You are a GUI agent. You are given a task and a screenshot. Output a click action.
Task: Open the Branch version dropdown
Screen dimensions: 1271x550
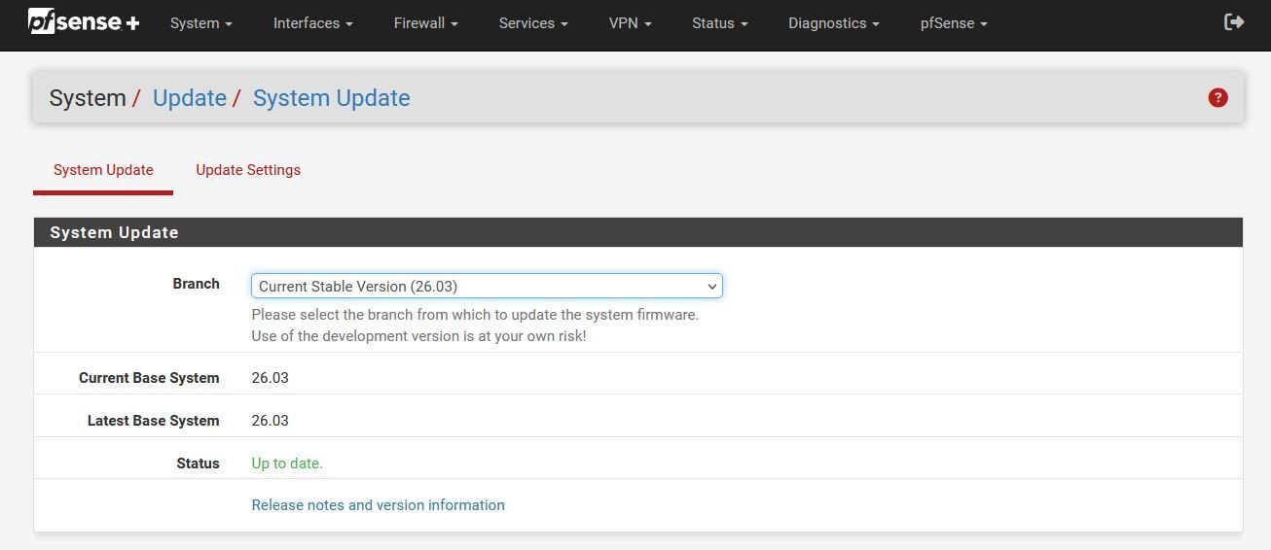[x=487, y=286]
